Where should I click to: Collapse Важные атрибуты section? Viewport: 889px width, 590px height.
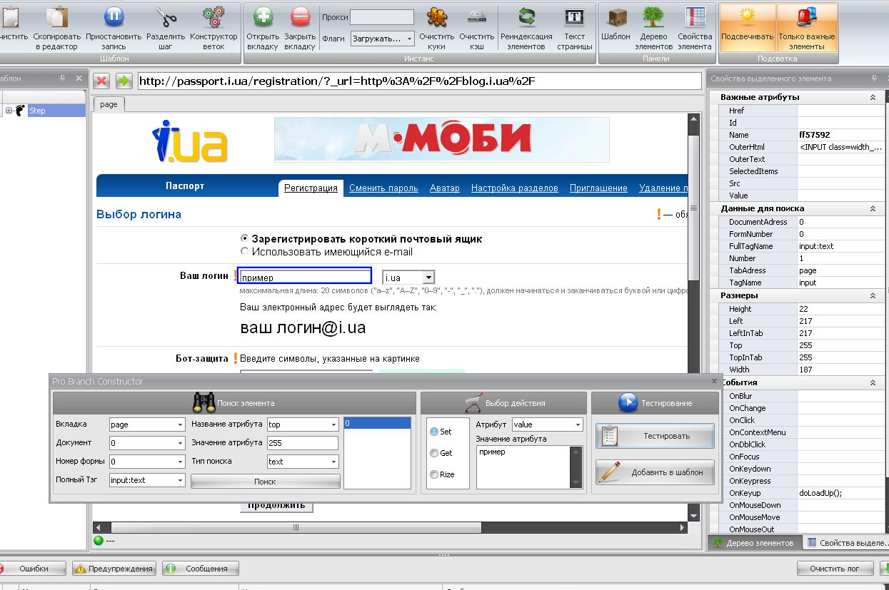873,97
